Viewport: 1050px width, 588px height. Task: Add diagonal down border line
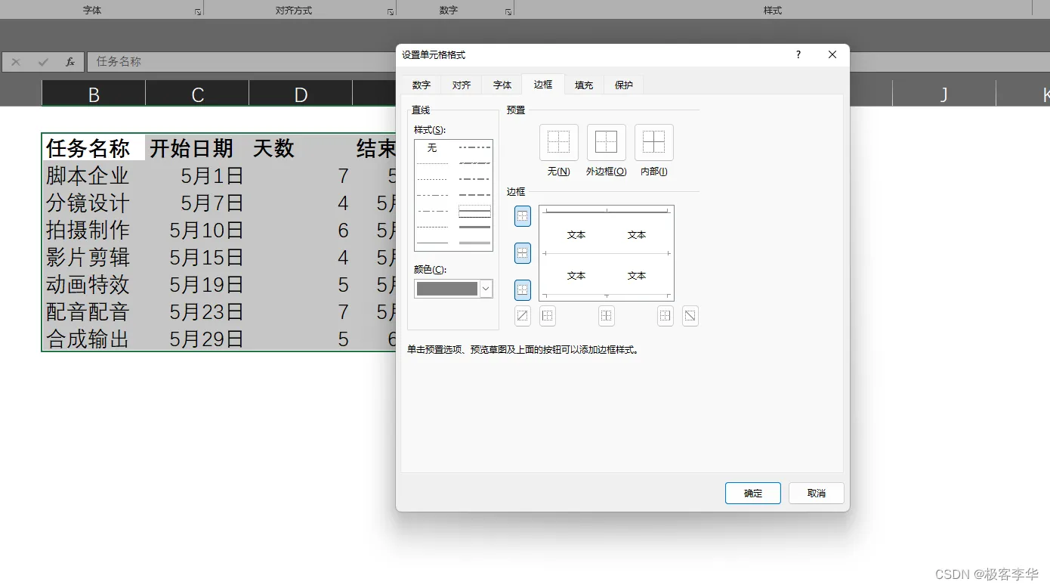pos(690,316)
